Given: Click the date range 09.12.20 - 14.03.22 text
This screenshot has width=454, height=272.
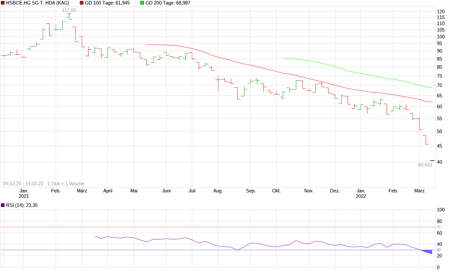Looking at the screenshot, I should [24, 184].
